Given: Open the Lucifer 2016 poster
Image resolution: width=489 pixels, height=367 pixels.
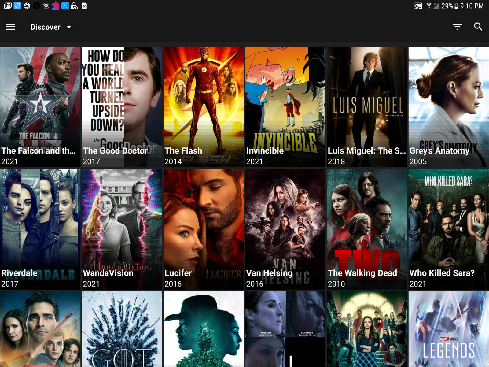Looking at the screenshot, I should [x=204, y=229].
